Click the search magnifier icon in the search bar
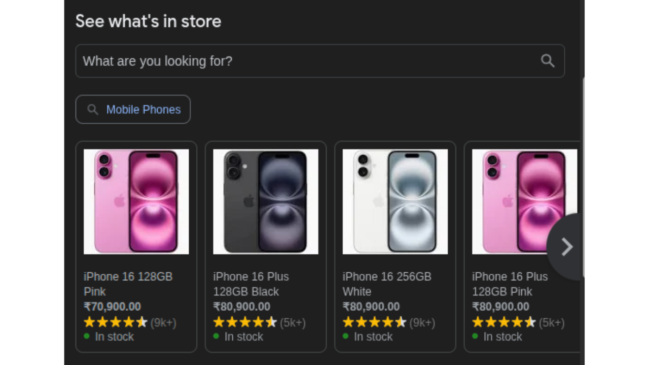This screenshot has height=365, width=649. (548, 61)
